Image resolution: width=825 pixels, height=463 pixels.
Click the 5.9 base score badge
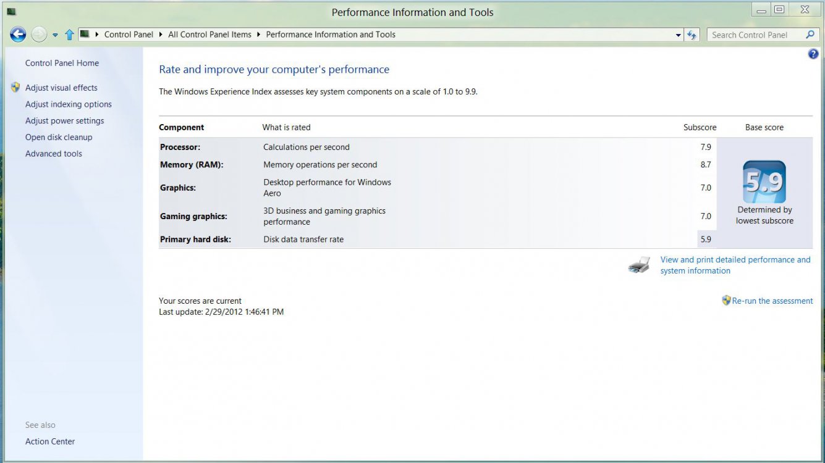(764, 182)
